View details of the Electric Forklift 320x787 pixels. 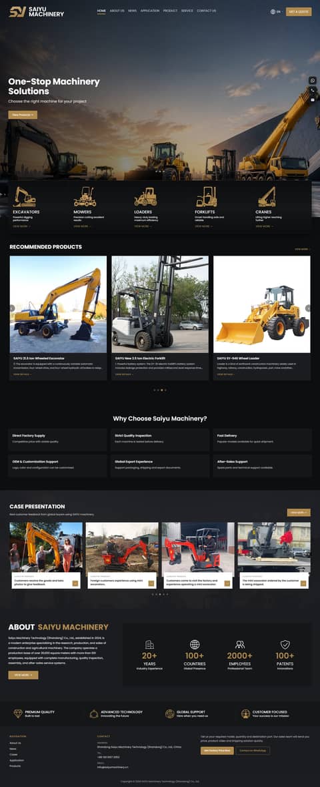(124, 374)
